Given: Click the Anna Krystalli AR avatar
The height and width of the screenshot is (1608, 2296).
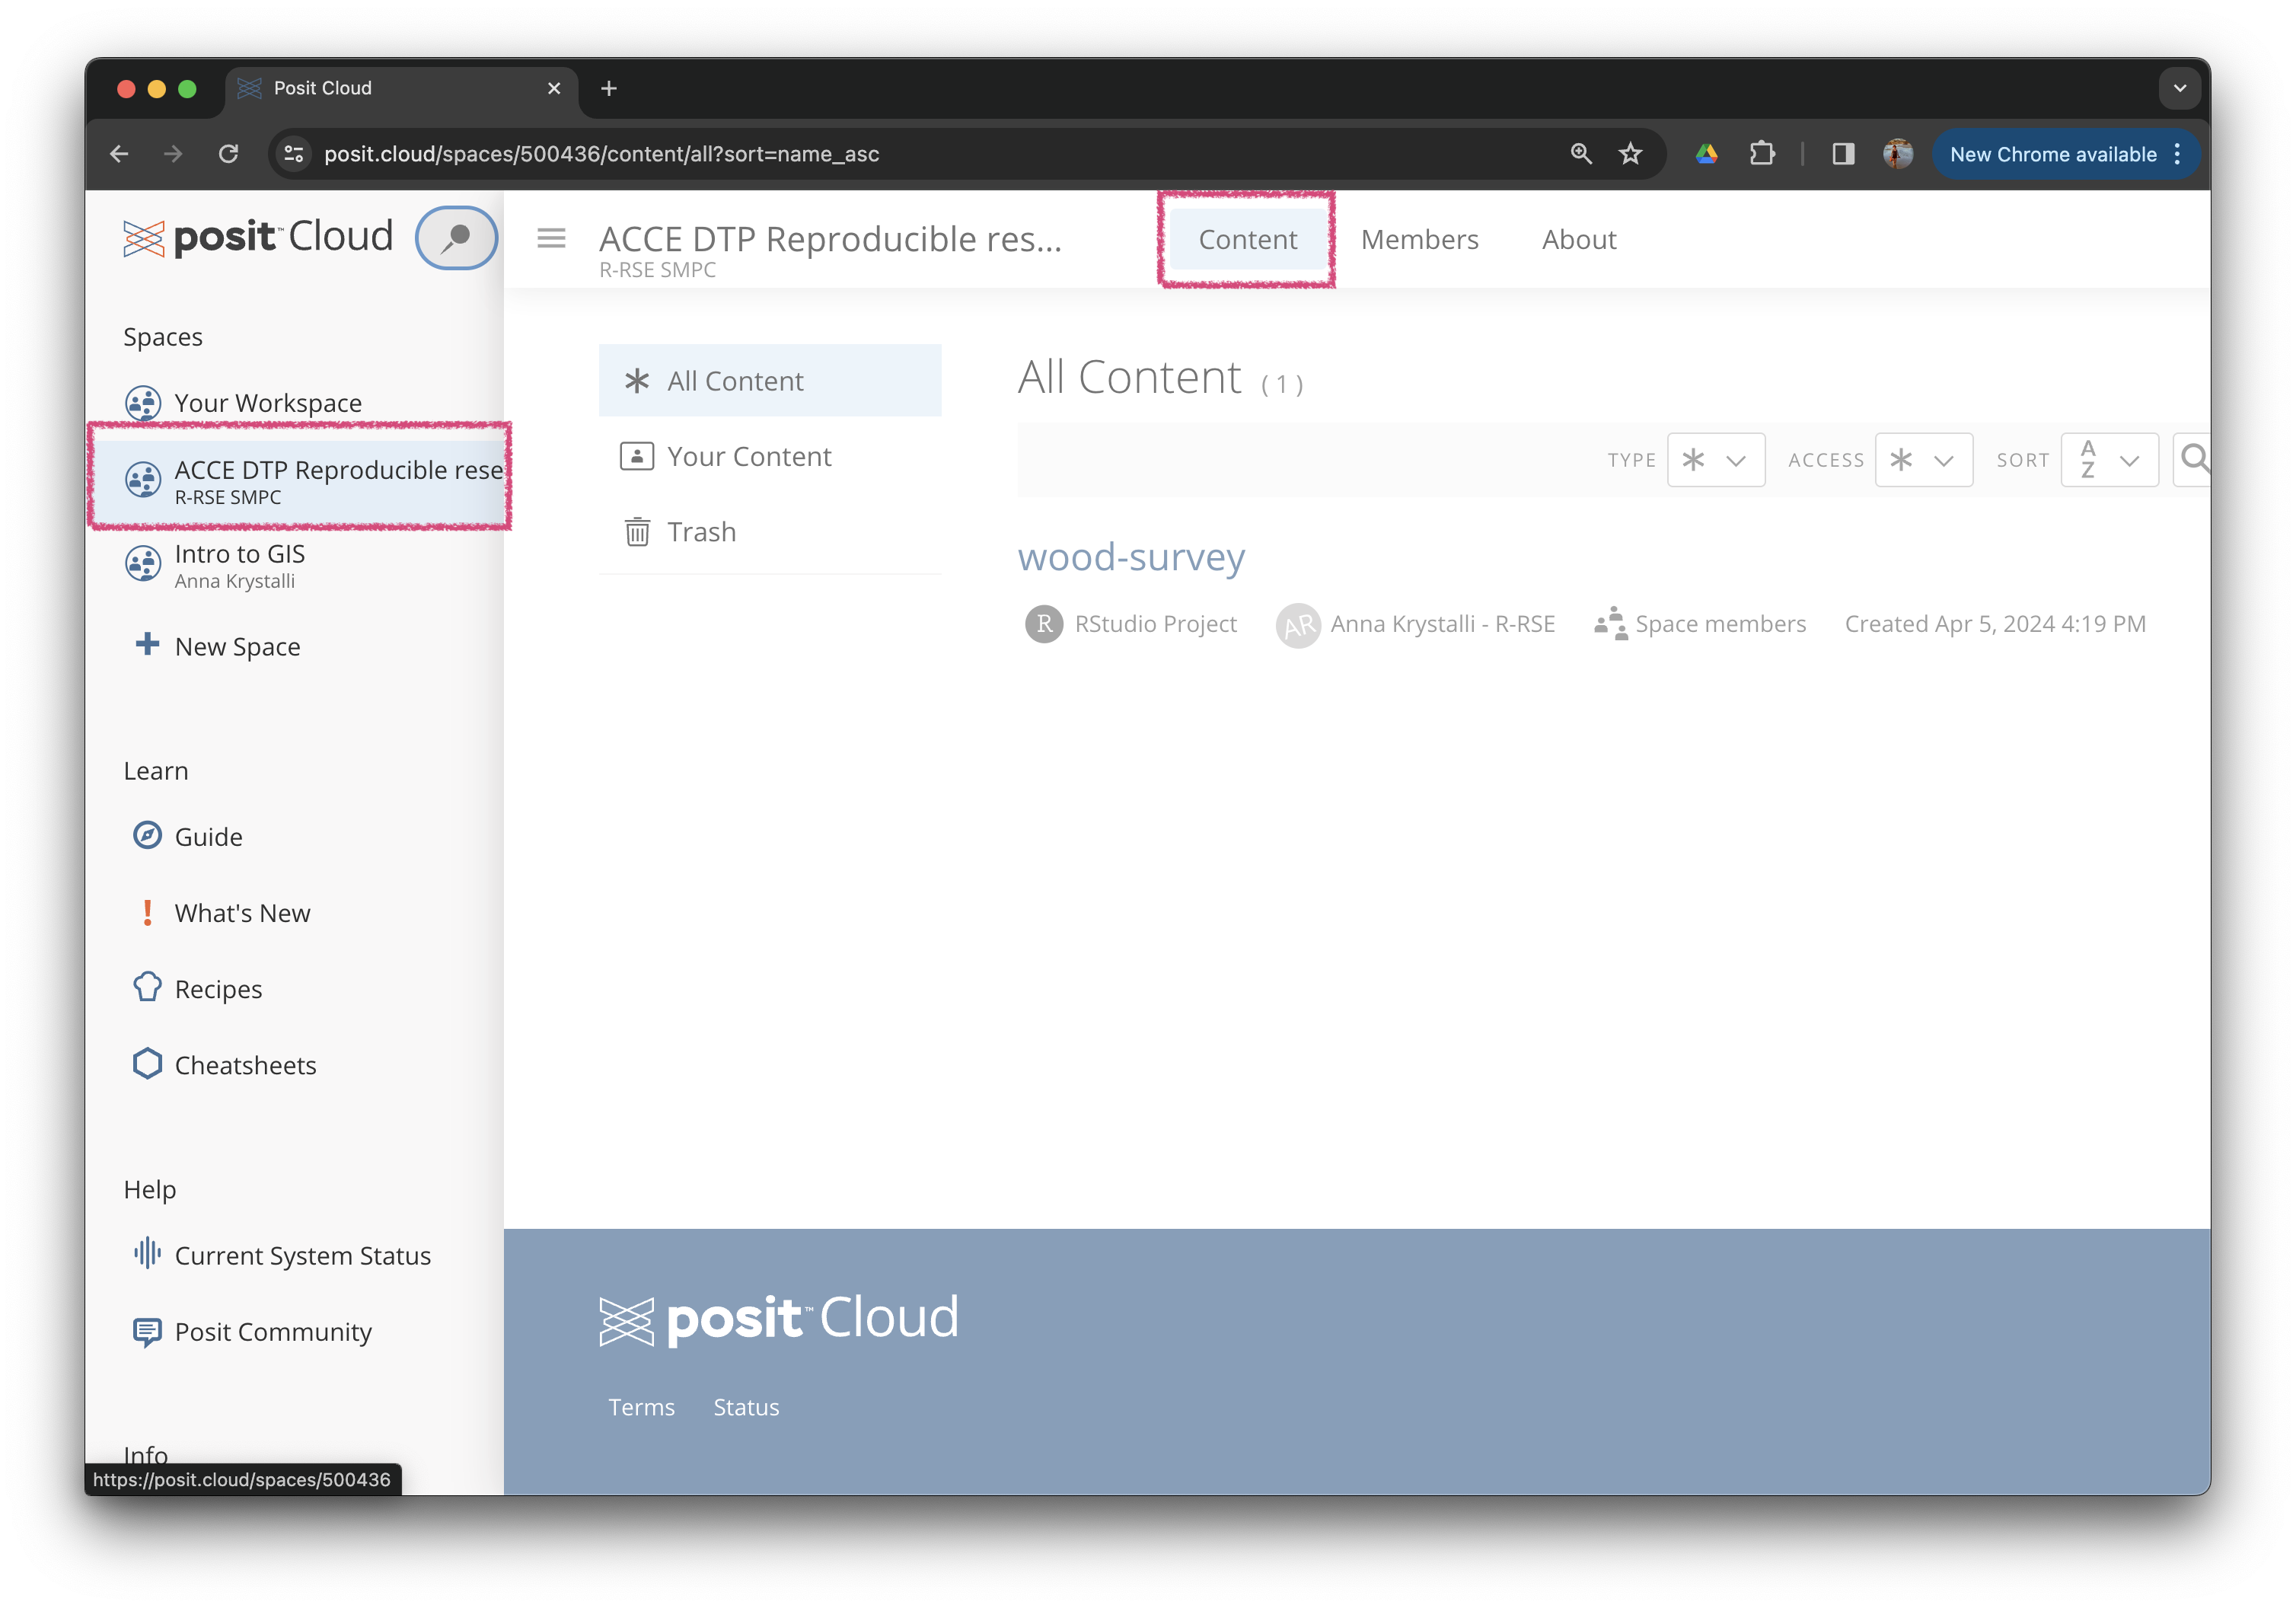Looking at the screenshot, I should (x=1298, y=625).
